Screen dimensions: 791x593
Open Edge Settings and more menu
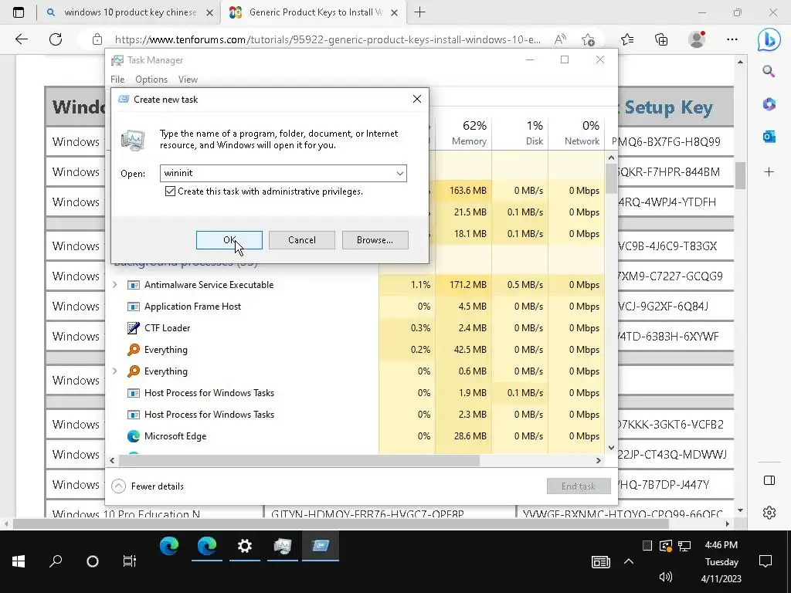click(732, 39)
